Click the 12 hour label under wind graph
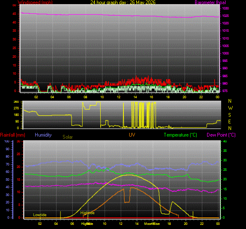This screenshot has height=229, width=246. (118, 97)
